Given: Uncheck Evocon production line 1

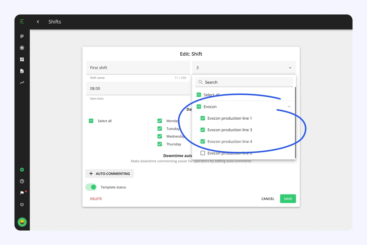Looking at the screenshot, I should (x=203, y=118).
